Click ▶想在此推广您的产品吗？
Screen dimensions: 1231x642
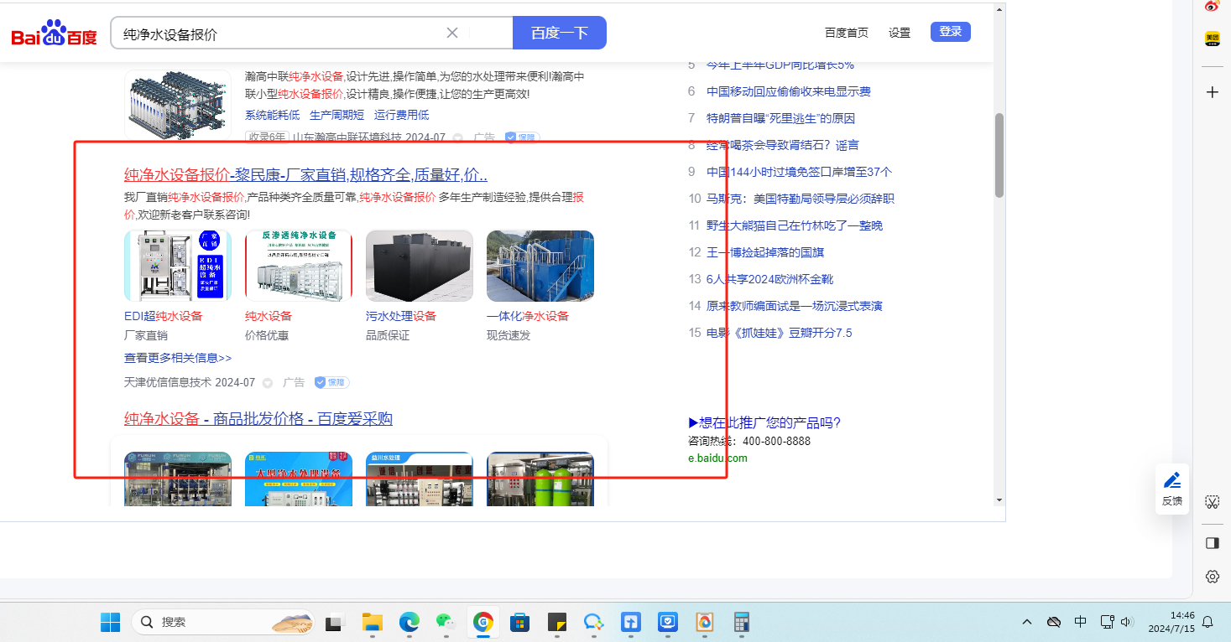coord(764,422)
